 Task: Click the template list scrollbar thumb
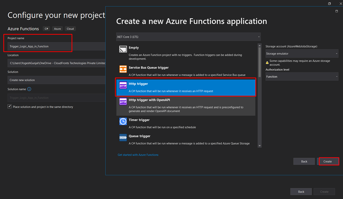pos(260,62)
